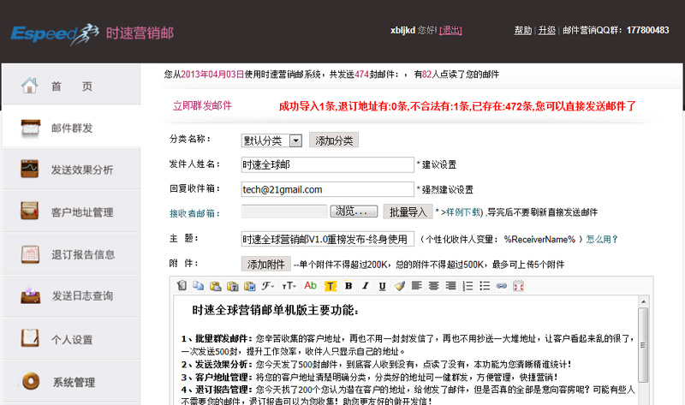Open the font family dropdown
685x405 pixels.
tap(268, 285)
